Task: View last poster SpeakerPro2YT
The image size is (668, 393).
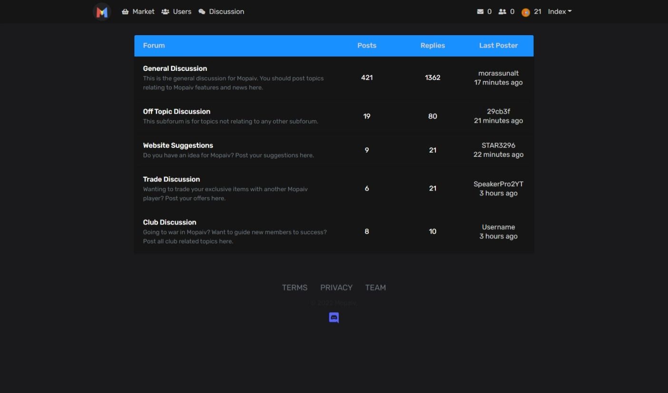Action: coord(498,184)
